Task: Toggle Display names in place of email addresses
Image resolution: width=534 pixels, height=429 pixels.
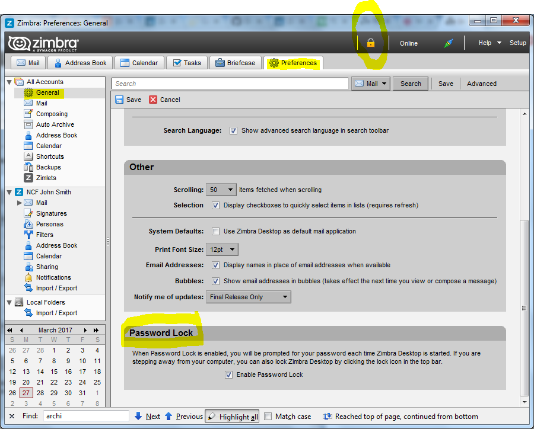Action: click(x=215, y=265)
